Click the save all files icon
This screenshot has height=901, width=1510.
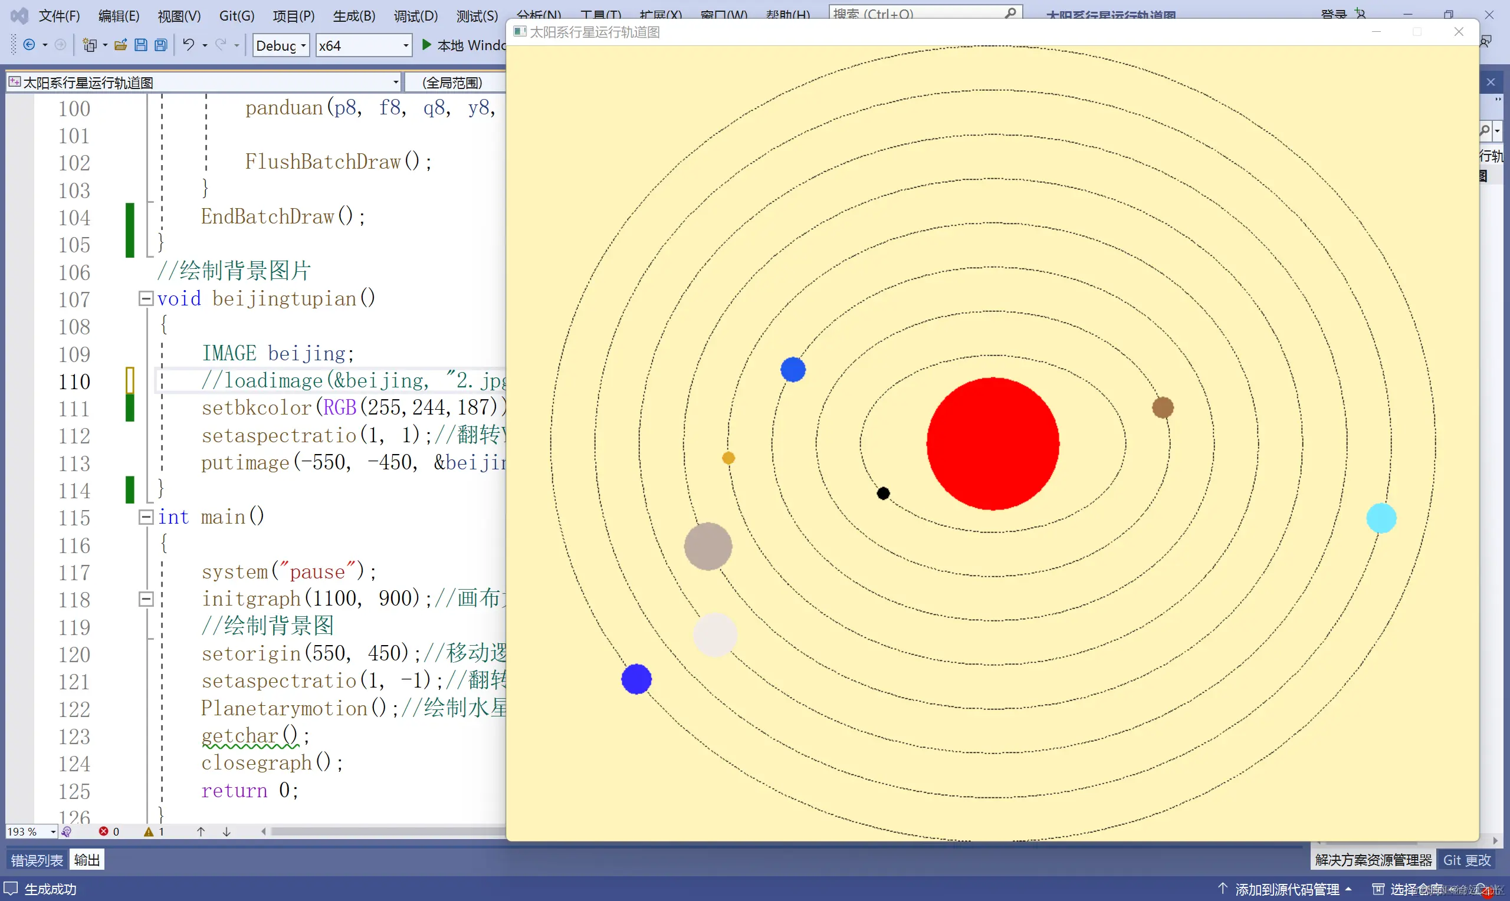161,45
